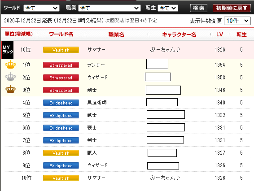254x191 pixels.
Task: Click the Vaultish badge for 8位
Action: (61, 153)
